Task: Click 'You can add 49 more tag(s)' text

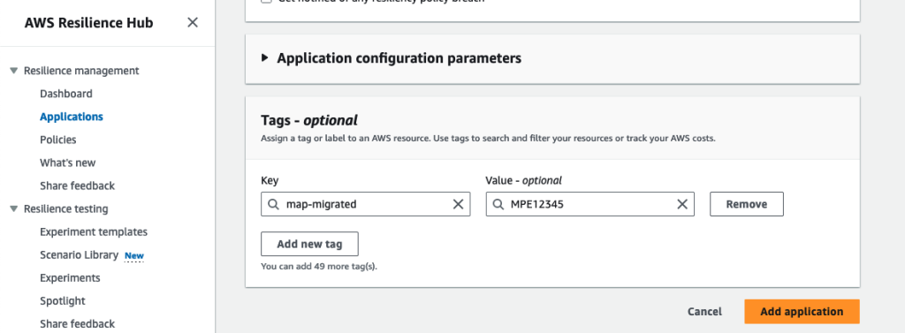Action: [x=319, y=268]
